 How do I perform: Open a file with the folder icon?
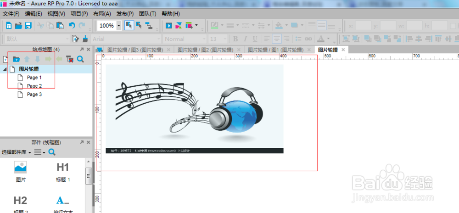click(x=18, y=26)
